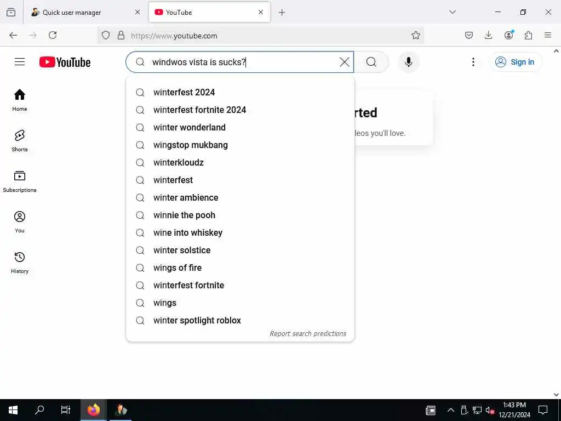Viewport: 561px width, 421px height.
Task: Pick the winterfest fortnite suggestion without a year
Action: (240, 285)
